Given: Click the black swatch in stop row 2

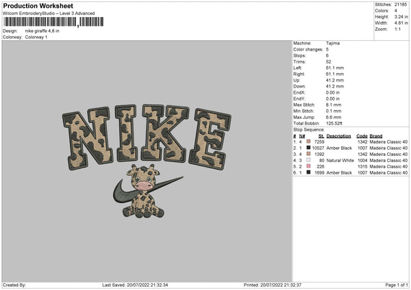Looking at the screenshot, I should 308,148.
